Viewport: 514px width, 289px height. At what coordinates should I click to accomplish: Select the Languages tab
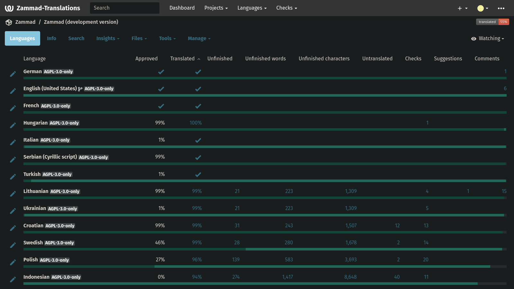tap(22, 38)
